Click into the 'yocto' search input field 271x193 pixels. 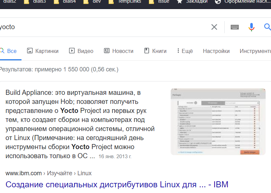click(104, 27)
